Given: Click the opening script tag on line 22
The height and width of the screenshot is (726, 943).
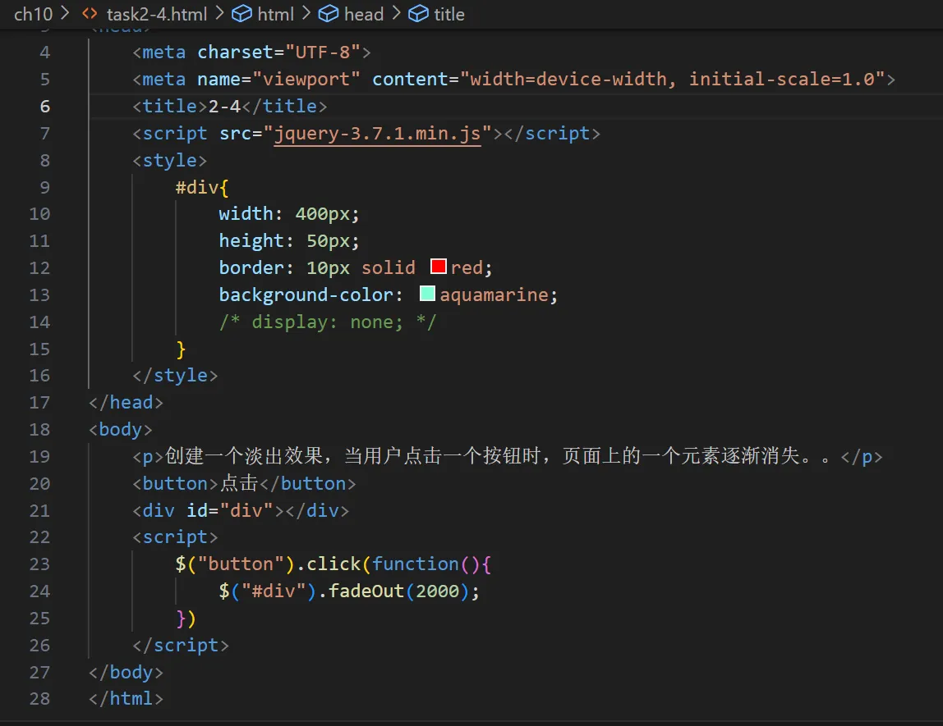Looking at the screenshot, I should tap(175, 537).
